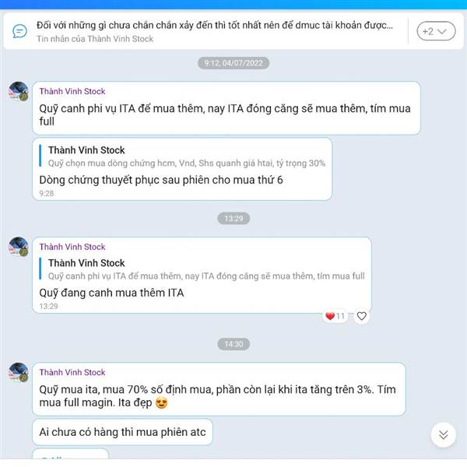Screen dimensions: 467x467
Task: Click the 13:29 time separator badge
Action: (x=233, y=218)
